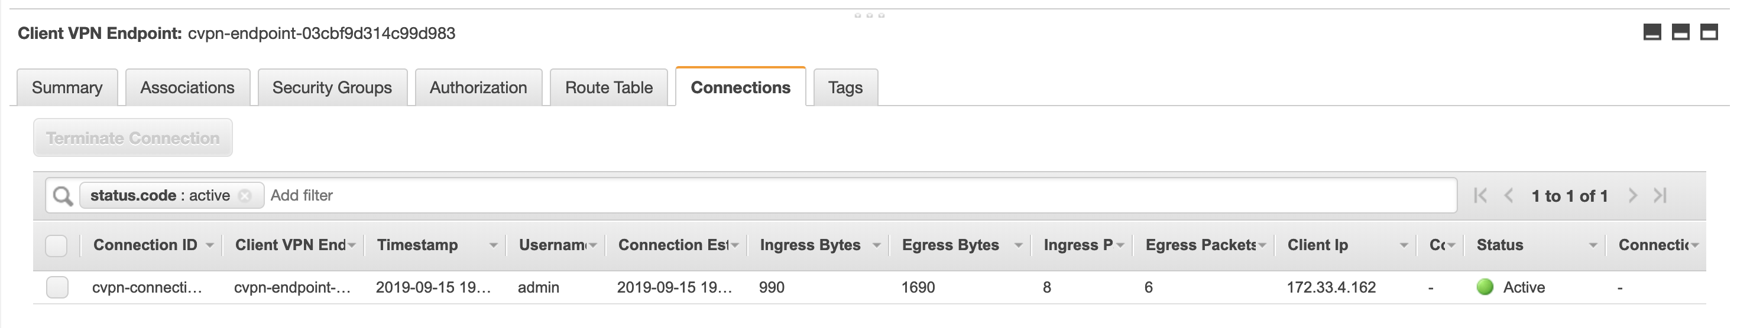Open the Connection ID column dropdown
Screen dimensions: 1737x328
point(210,245)
